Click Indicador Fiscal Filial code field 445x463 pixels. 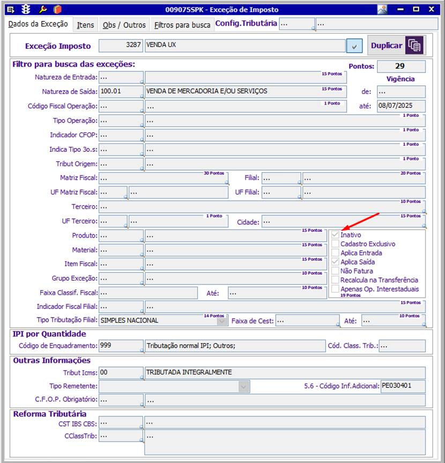(x=121, y=307)
